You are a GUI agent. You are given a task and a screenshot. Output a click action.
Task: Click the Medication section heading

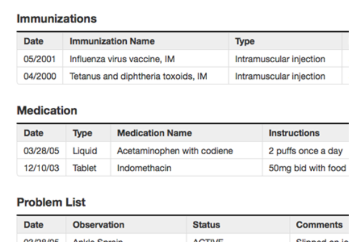coord(47,111)
